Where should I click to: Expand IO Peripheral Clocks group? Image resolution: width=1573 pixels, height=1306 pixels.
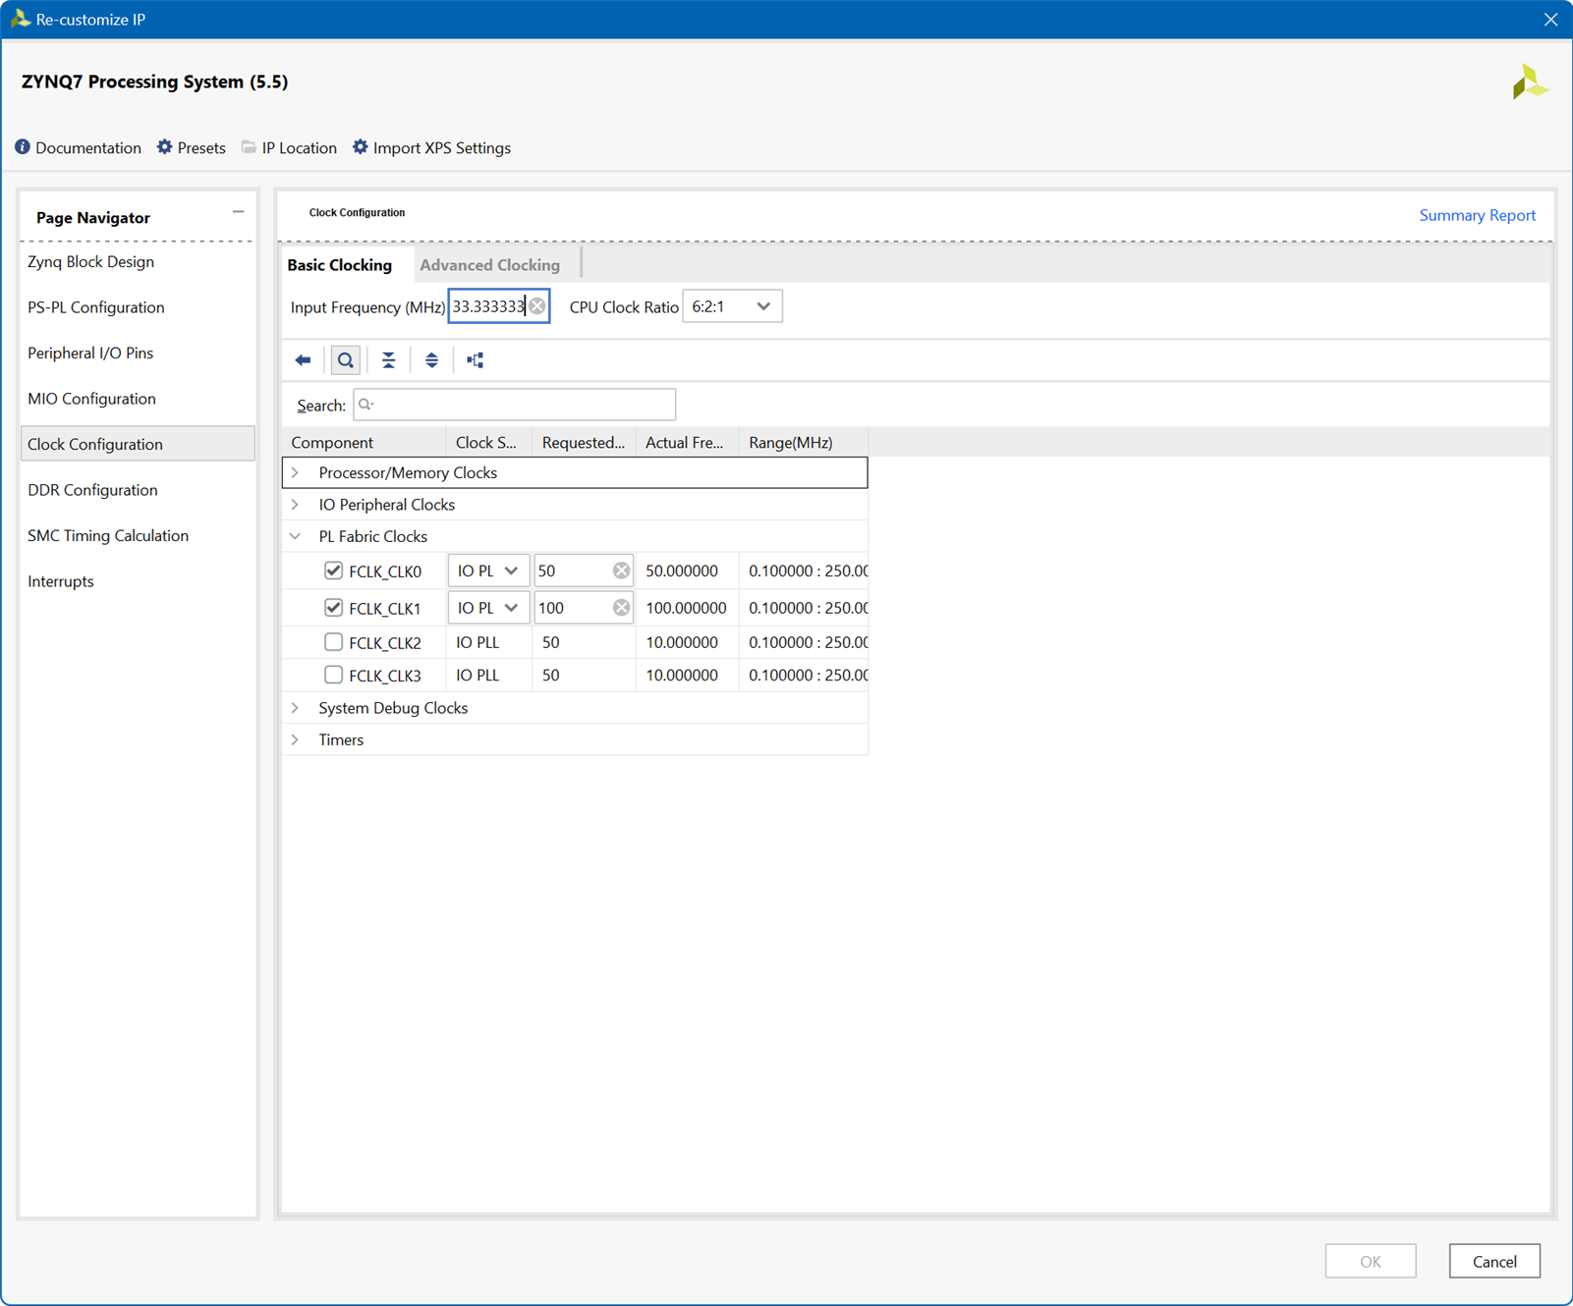[x=295, y=505]
